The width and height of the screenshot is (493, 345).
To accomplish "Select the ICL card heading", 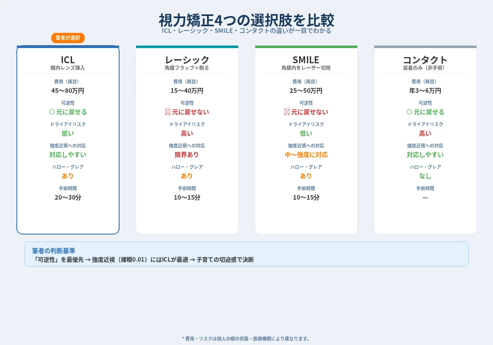I will (x=68, y=60).
